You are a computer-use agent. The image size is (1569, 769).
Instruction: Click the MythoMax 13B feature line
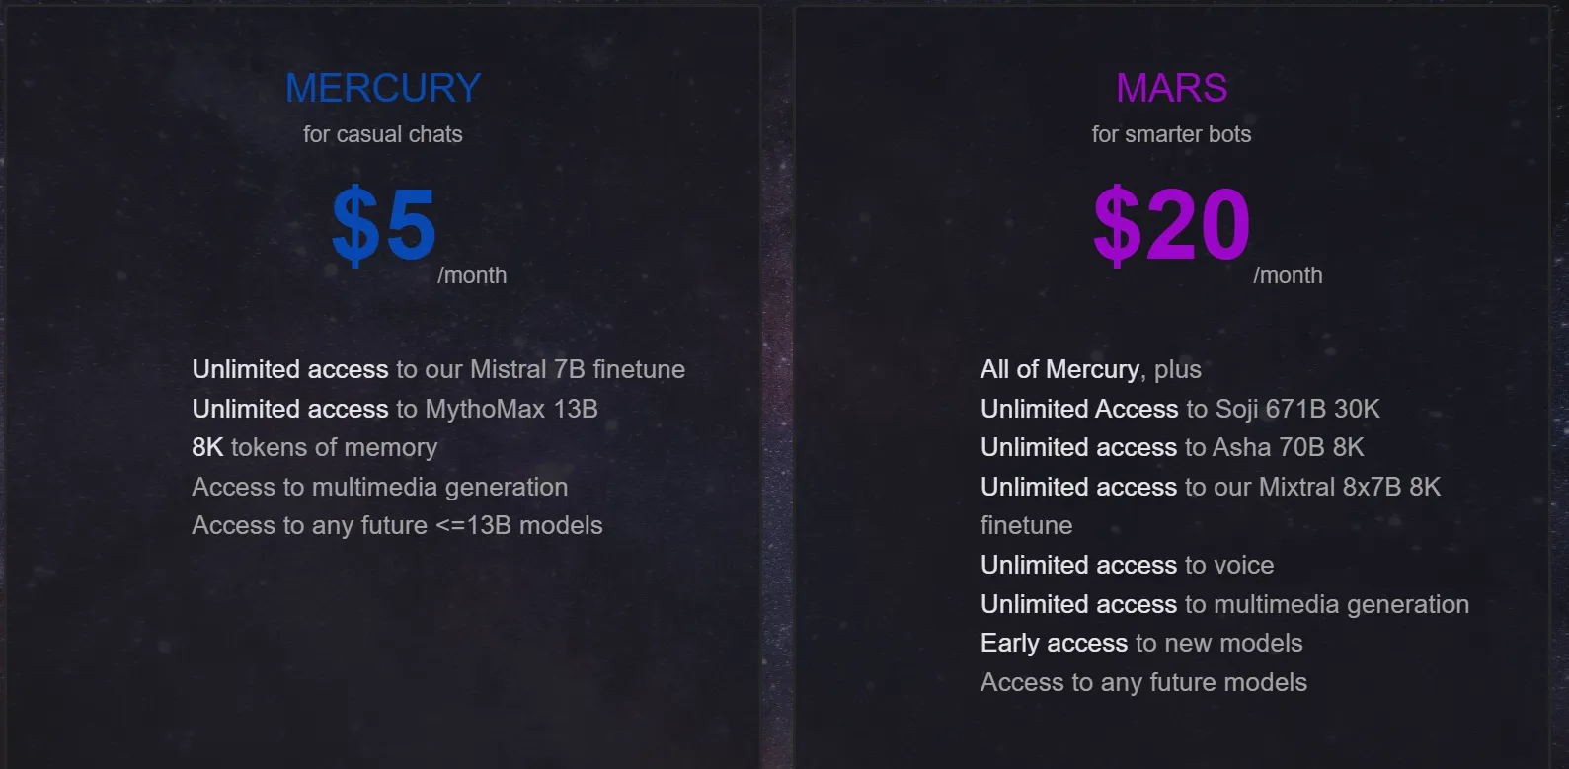(395, 409)
